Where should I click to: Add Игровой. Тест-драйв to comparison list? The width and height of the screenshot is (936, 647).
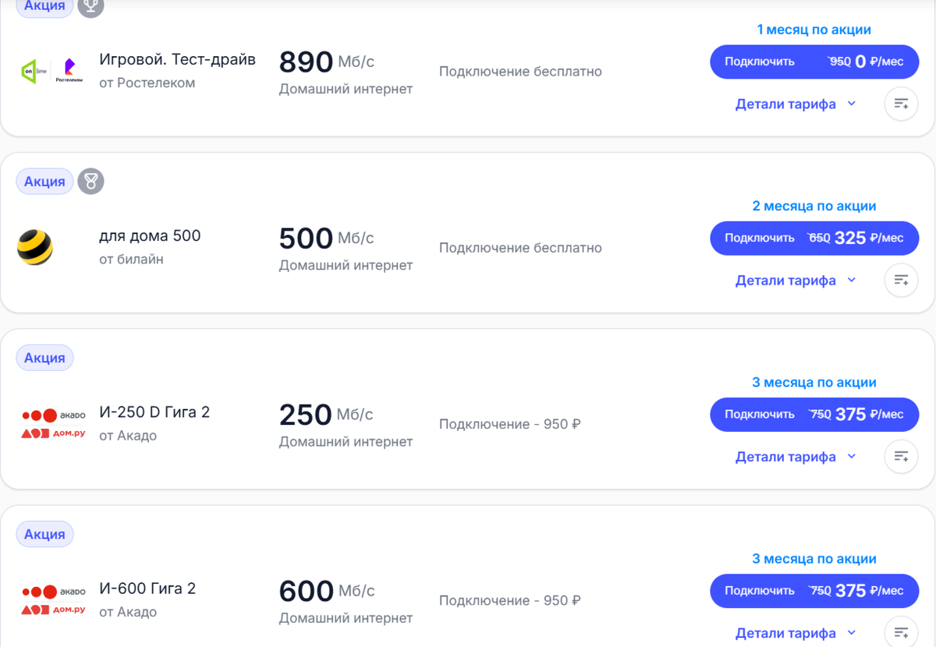coord(901,103)
